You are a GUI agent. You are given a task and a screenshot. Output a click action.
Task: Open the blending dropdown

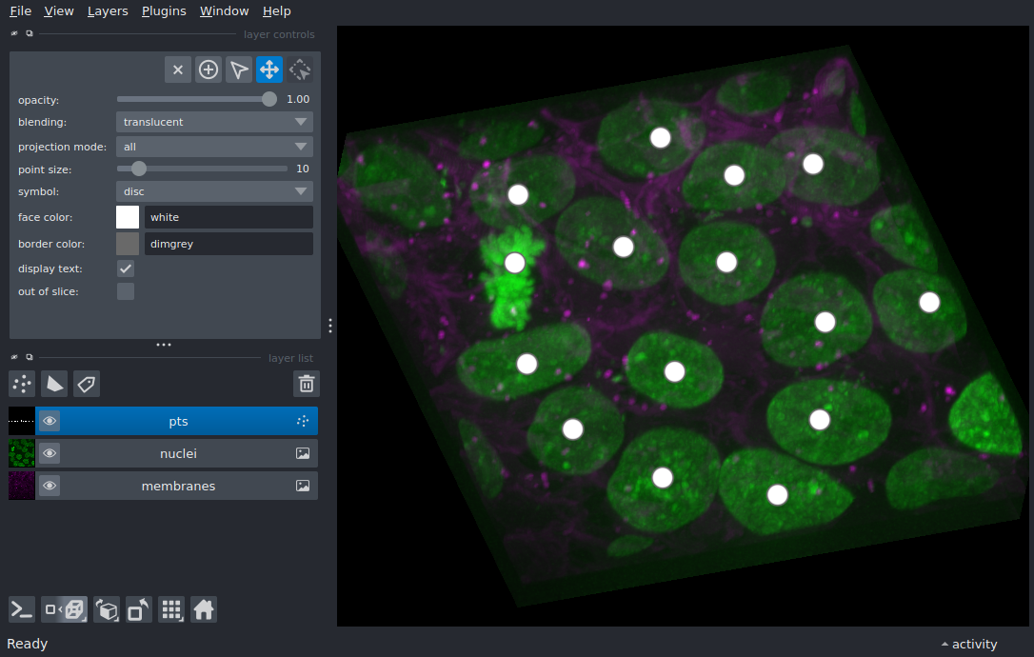click(214, 122)
